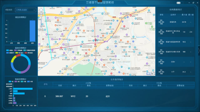Click the 结构数据统计 panel title

[x=176, y=10]
